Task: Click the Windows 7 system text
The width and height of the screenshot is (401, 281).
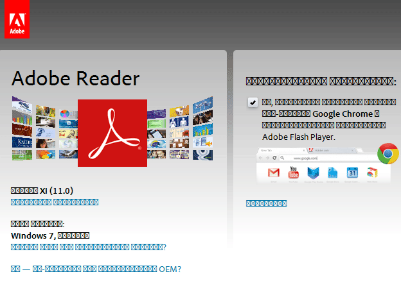Action: point(50,235)
